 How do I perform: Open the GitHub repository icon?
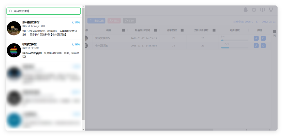point(271,10)
